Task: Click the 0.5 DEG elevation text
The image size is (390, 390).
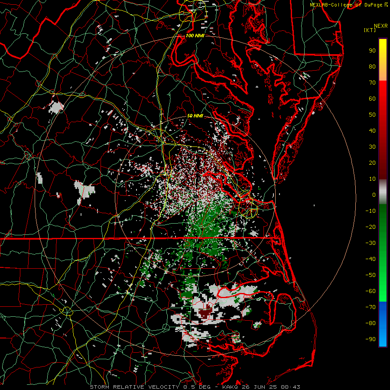Action: (197, 387)
